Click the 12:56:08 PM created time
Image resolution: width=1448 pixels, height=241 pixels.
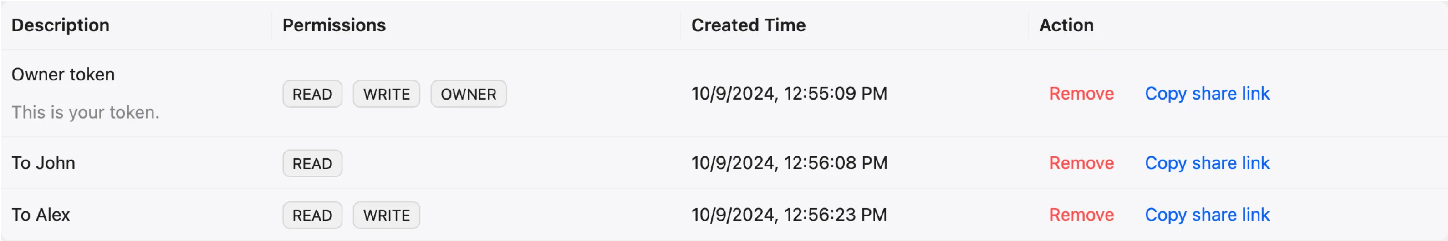(x=789, y=163)
